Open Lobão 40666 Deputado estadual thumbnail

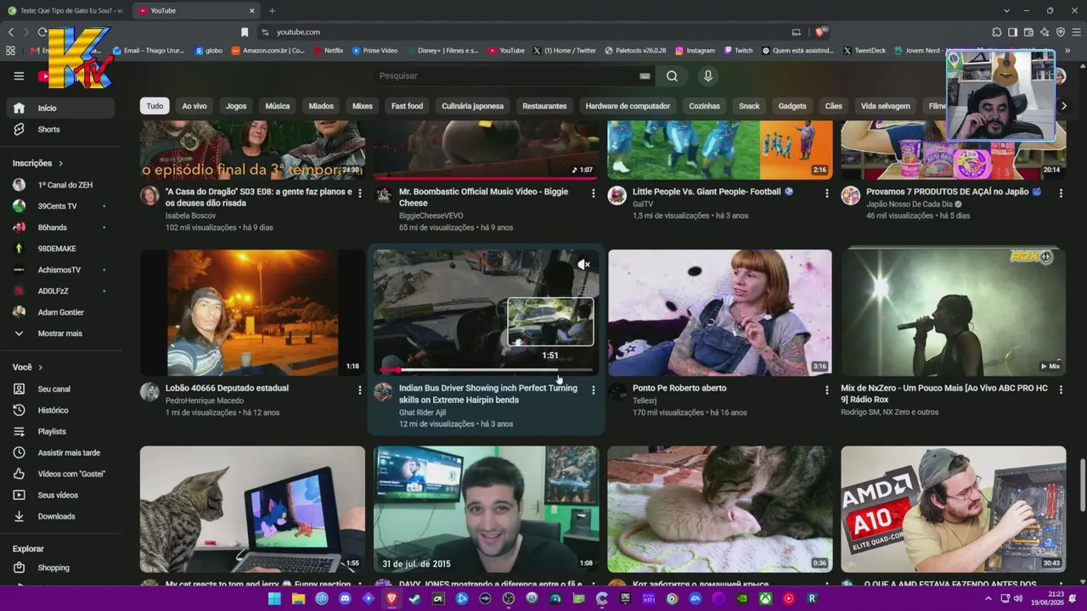252,313
